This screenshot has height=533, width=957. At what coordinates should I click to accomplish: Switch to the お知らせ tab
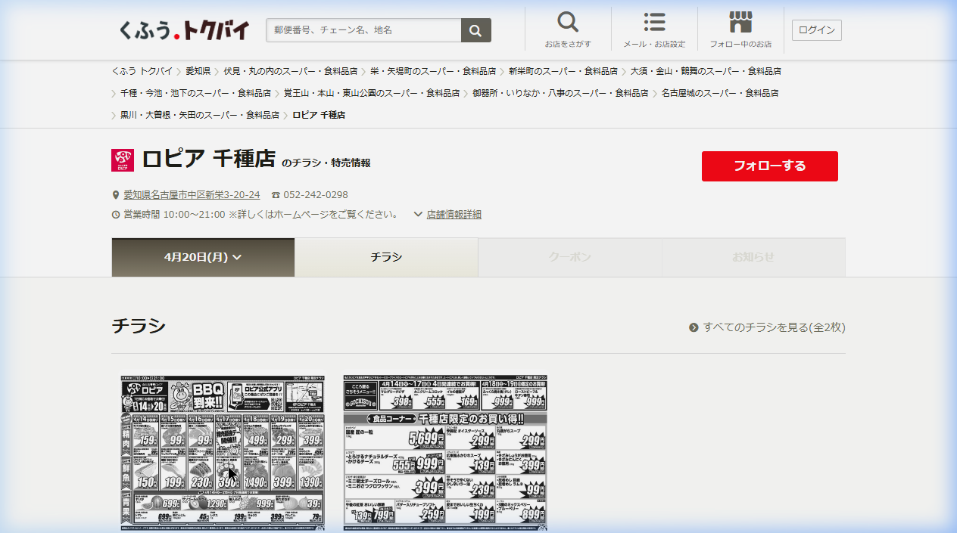[x=753, y=257]
